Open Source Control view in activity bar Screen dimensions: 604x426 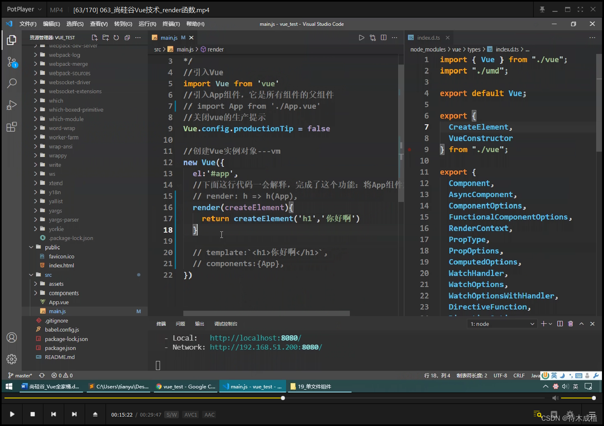coord(11,62)
